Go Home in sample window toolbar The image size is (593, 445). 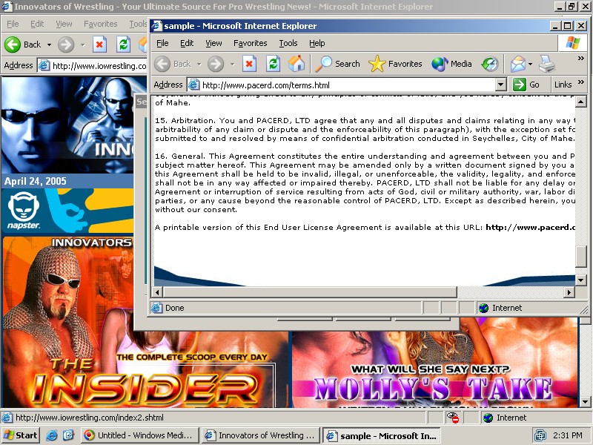tap(296, 64)
